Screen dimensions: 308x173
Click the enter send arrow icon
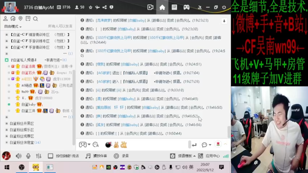pyautogui.click(x=194, y=145)
